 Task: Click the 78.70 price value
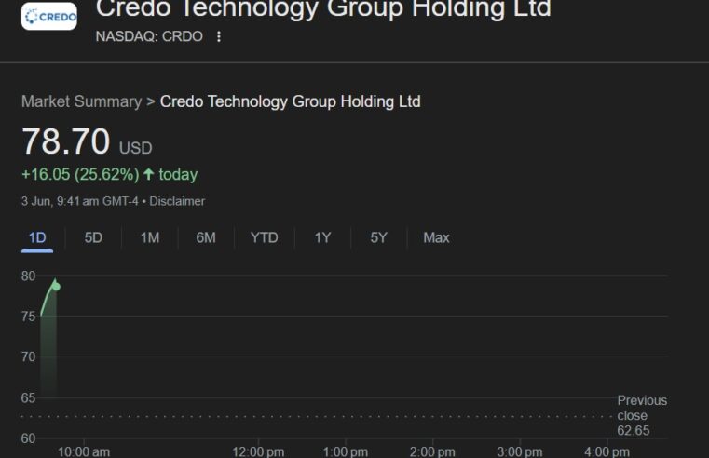(x=65, y=141)
